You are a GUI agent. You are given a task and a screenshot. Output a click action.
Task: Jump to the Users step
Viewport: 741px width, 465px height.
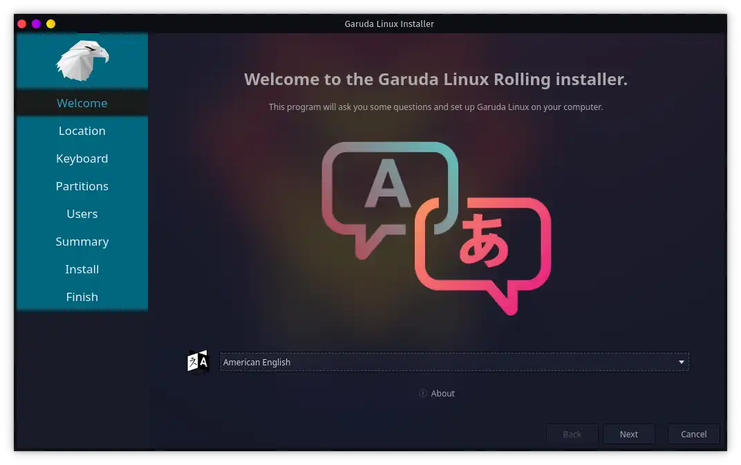pyautogui.click(x=82, y=214)
